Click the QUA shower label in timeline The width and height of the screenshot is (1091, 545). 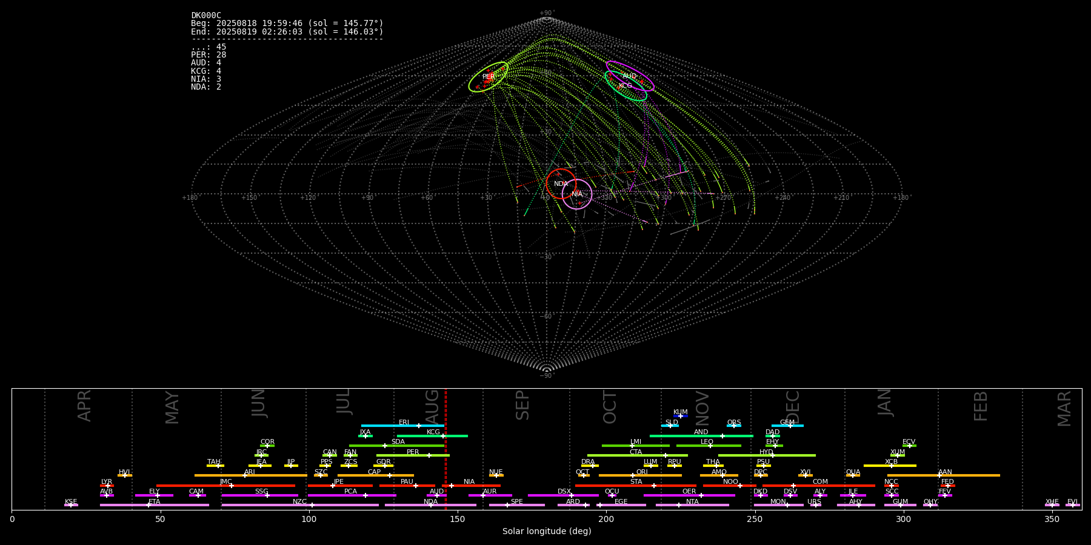[x=853, y=472]
